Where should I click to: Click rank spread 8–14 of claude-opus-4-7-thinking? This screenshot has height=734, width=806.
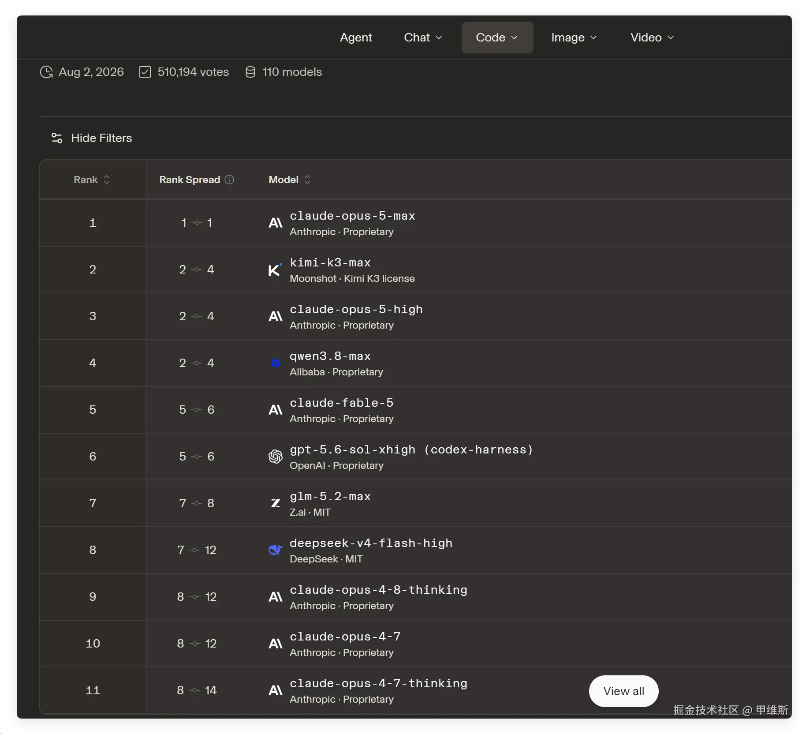pos(197,690)
